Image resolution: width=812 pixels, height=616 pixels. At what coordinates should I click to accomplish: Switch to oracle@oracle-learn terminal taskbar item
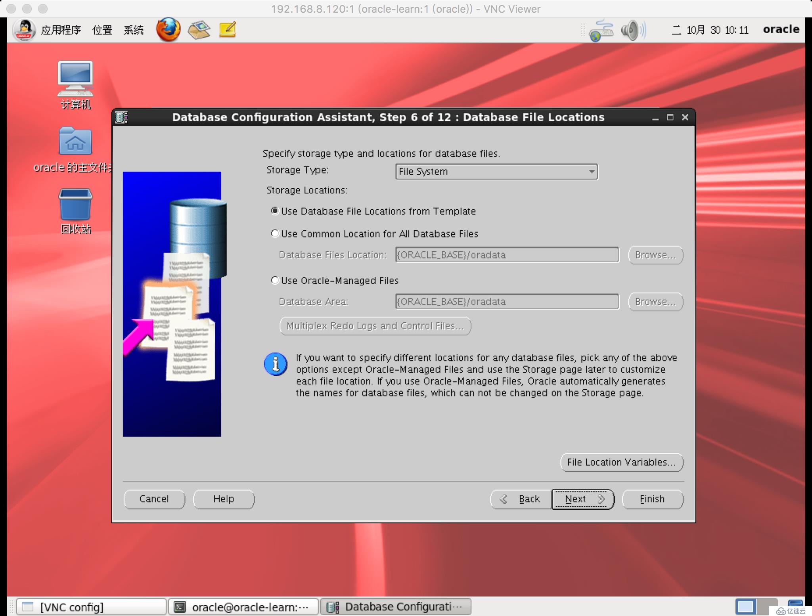(x=243, y=607)
